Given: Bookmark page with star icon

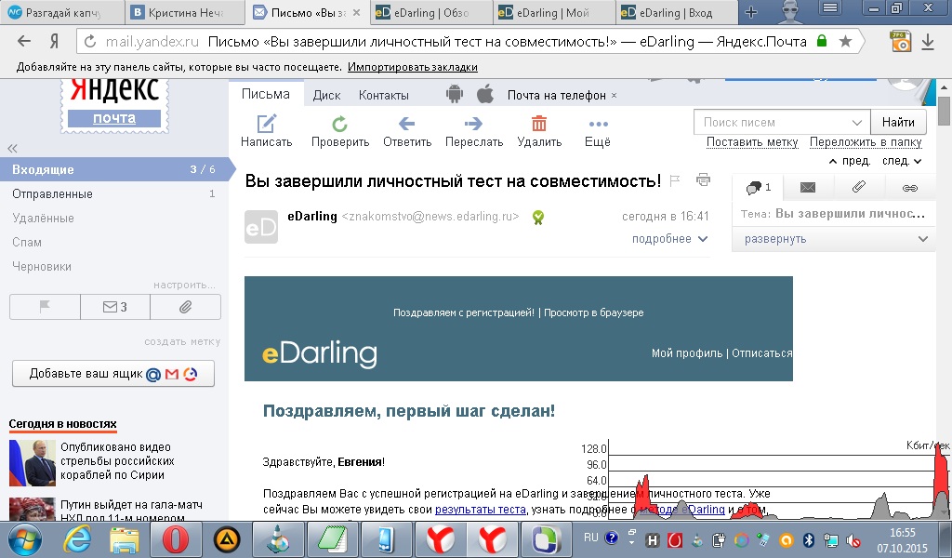Looking at the screenshot, I should pyautogui.click(x=845, y=41).
